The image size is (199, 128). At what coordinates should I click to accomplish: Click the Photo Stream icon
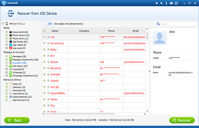point(11,35)
